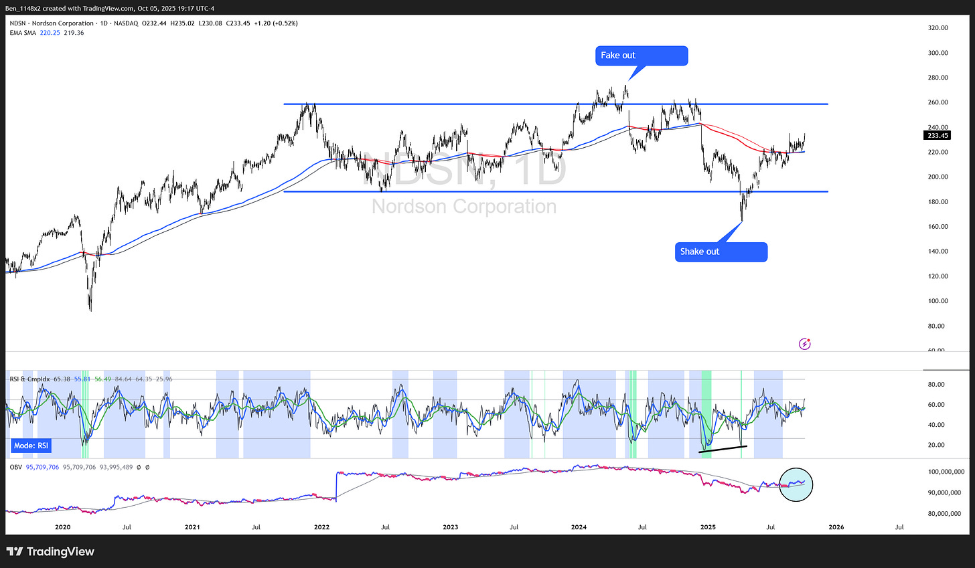Image resolution: width=975 pixels, height=568 pixels.
Task: Click the 260.00 price axis label
Action: tap(938, 102)
